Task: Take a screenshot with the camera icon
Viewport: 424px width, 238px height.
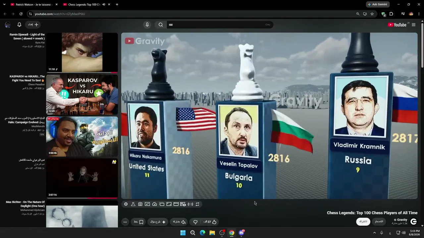Action: tap(140, 204)
